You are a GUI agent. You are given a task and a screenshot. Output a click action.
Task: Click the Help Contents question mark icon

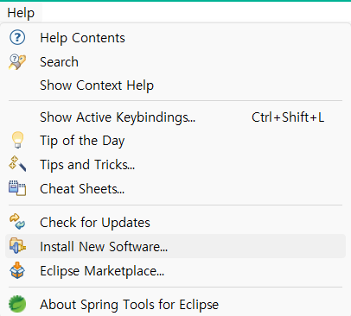click(x=17, y=37)
